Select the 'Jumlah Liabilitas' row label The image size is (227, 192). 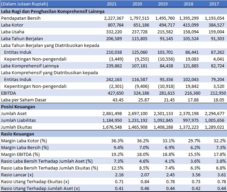(18, 120)
